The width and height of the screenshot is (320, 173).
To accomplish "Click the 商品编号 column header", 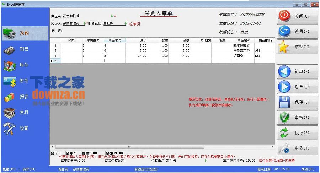I will tap(115, 40).
